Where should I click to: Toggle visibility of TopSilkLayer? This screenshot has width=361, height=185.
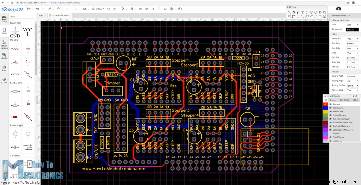click(330, 111)
